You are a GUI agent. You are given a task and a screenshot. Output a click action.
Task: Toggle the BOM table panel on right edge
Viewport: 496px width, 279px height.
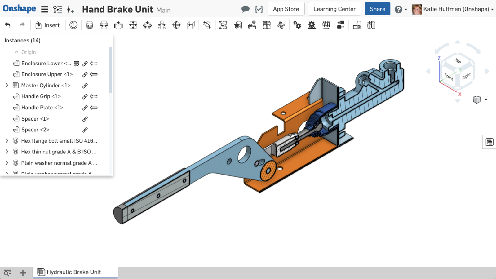coord(489,142)
